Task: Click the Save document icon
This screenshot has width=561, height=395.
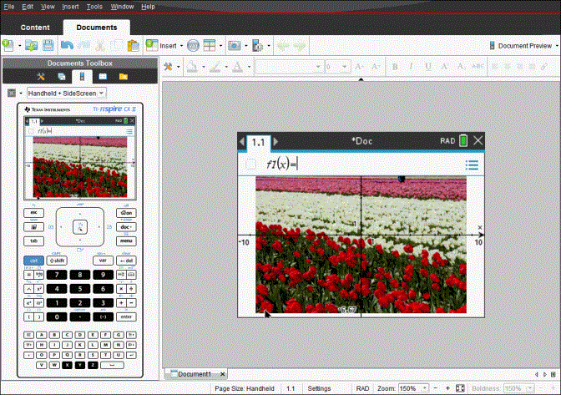Action: (49, 45)
